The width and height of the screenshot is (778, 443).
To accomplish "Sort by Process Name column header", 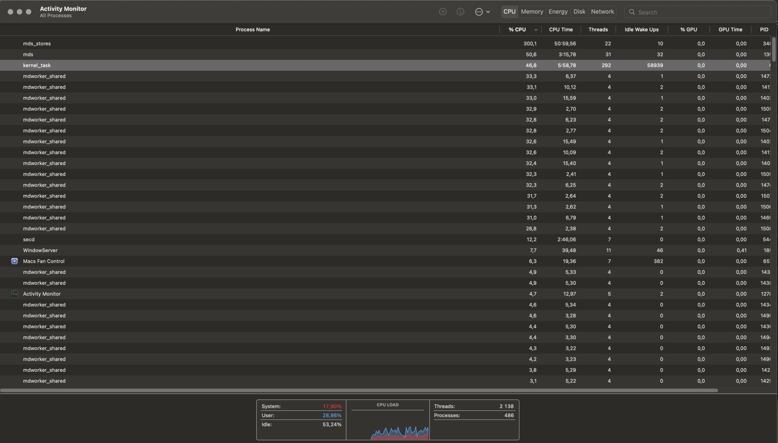I will [252, 30].
